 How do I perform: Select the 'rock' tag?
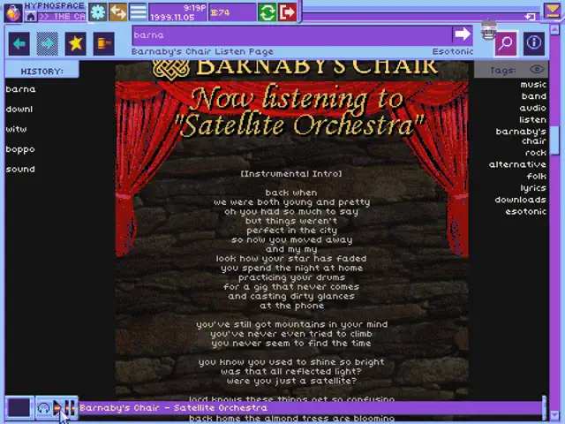(x=536, y=153)
